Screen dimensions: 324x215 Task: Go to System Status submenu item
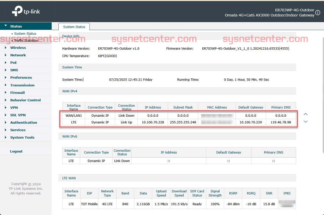(x=25, y=33)
